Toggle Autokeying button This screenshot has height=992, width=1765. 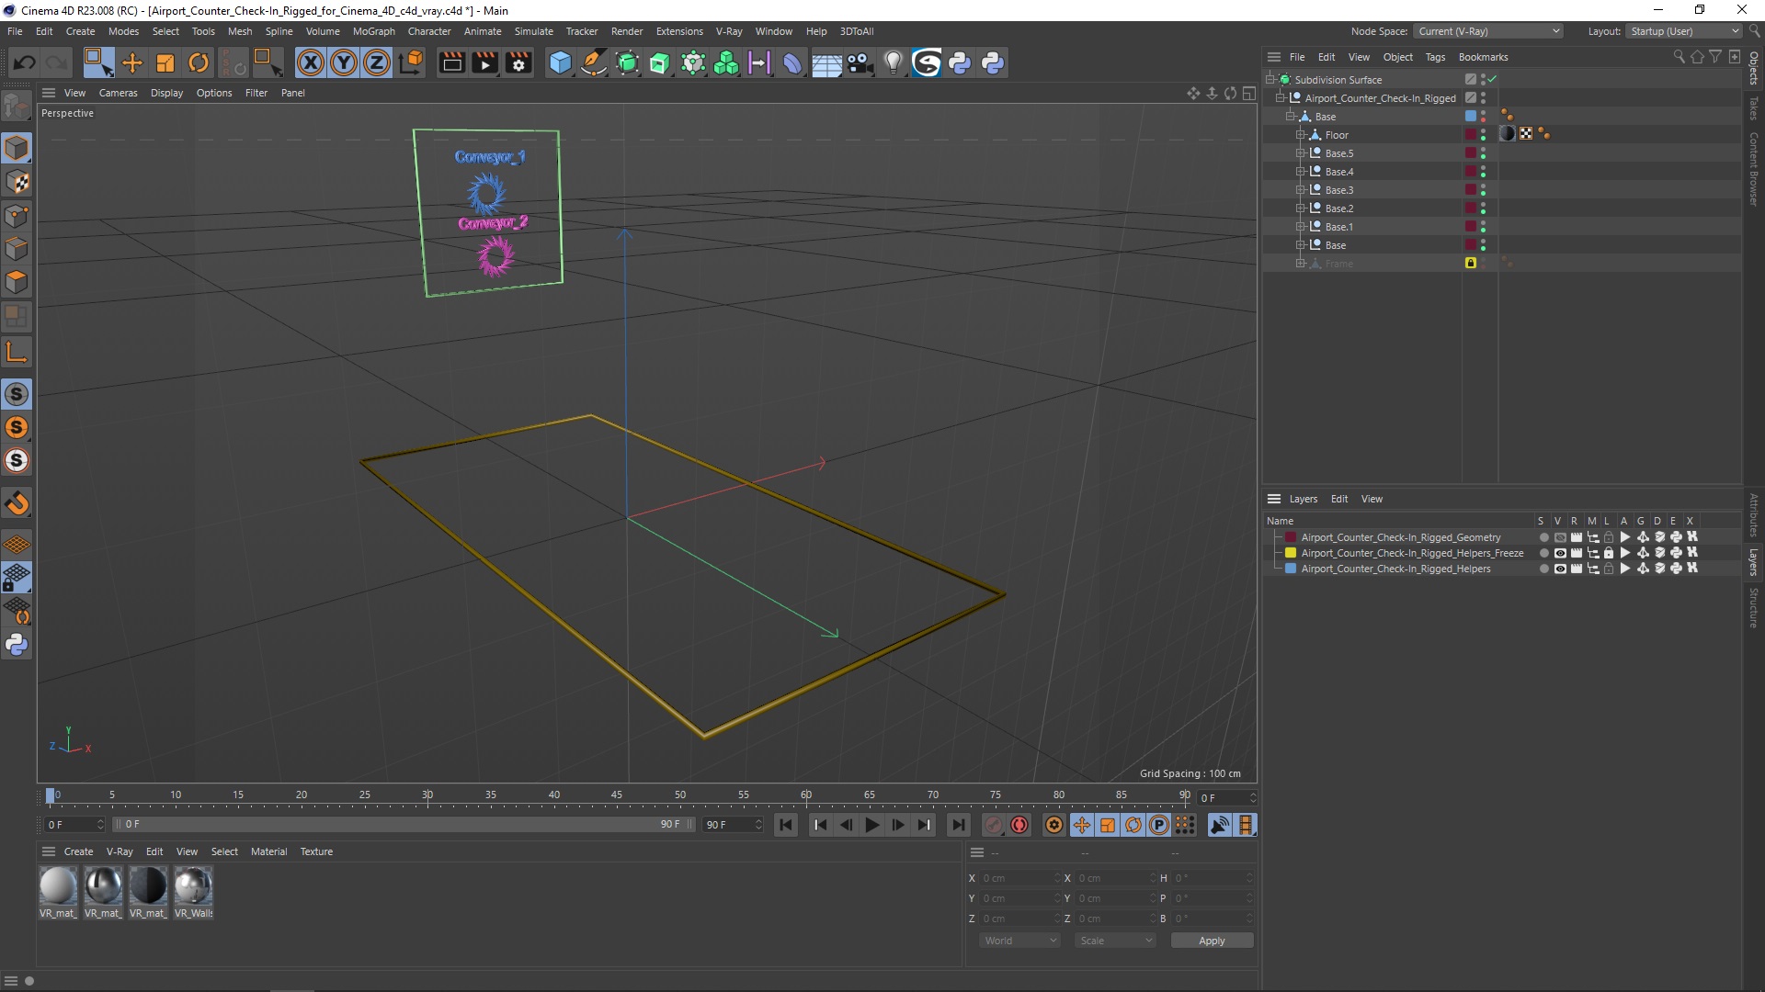coord(1019,825)
